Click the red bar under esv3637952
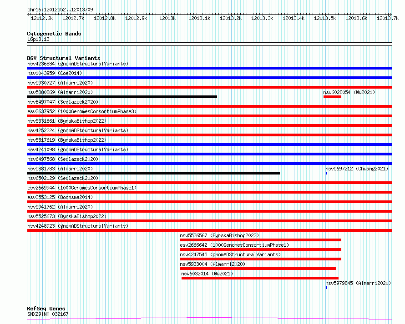Viewport: 405px width, 324px height. click(209, 116)
